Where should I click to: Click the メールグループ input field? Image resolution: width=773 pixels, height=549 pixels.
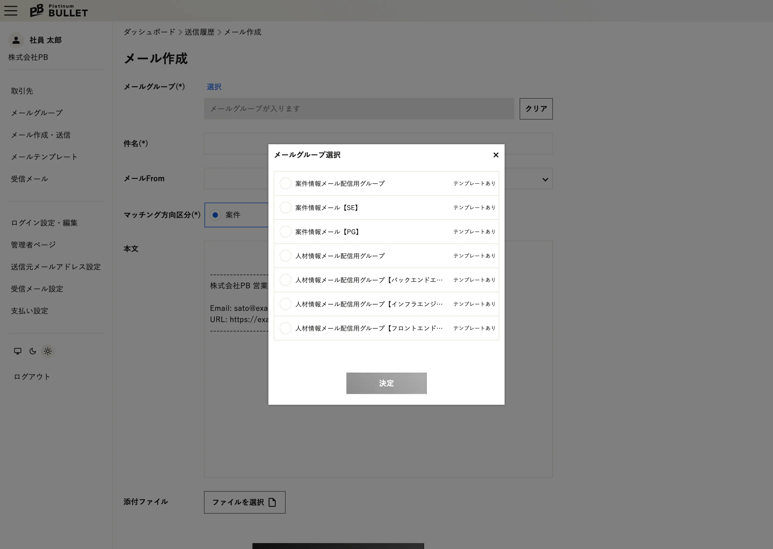click(x=359, y=109)
